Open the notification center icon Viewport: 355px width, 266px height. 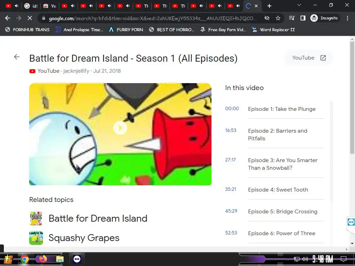(344, 259)
